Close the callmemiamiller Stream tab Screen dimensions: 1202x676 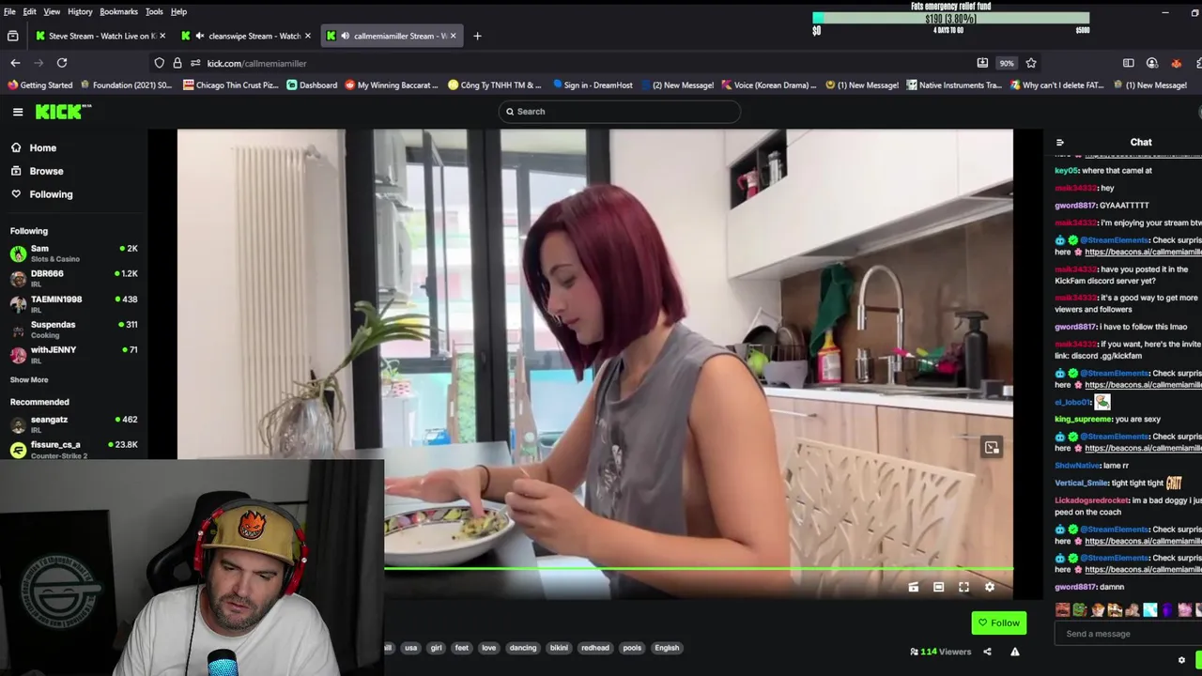pos(453,36)
